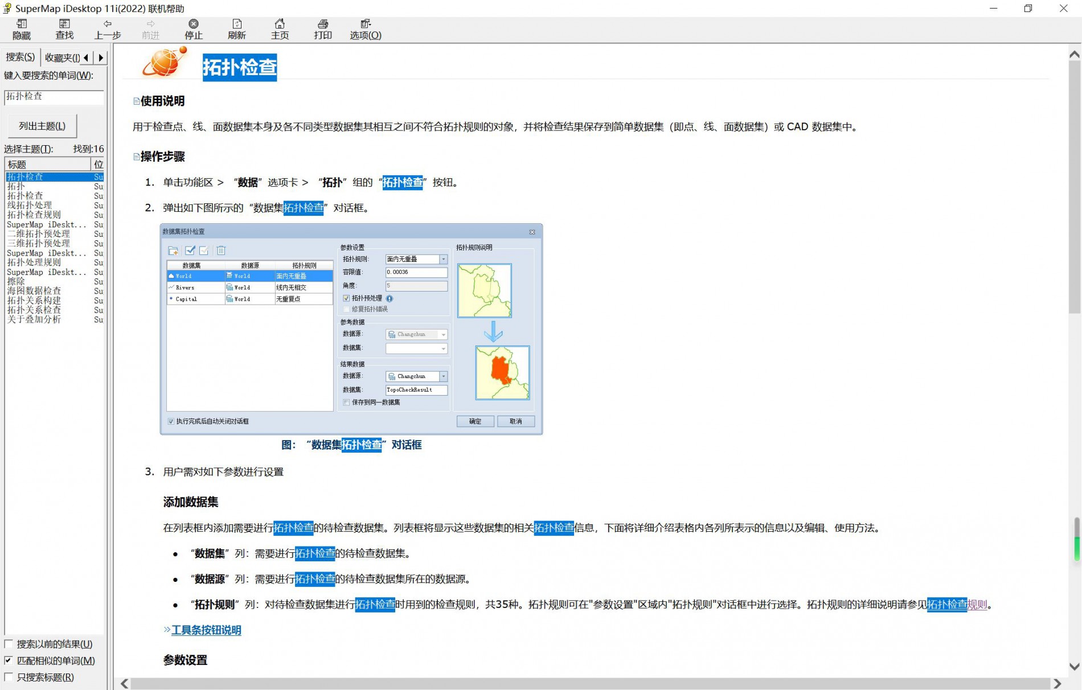Click the vertical scrollbar down arrow
Screen dimensions: 1082x690
click(1074, 667)
